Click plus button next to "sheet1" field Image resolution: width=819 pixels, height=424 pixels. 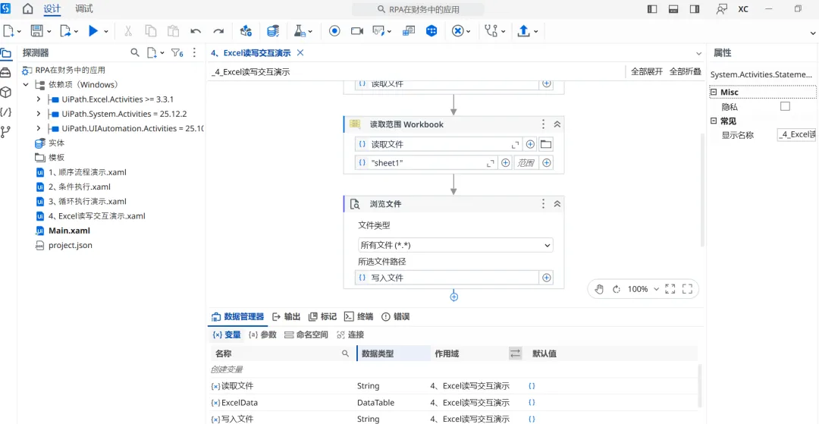506,163
